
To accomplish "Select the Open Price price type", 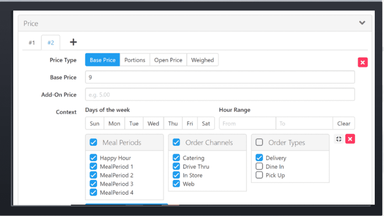I will pyautogui.click(x=168, y=60).
